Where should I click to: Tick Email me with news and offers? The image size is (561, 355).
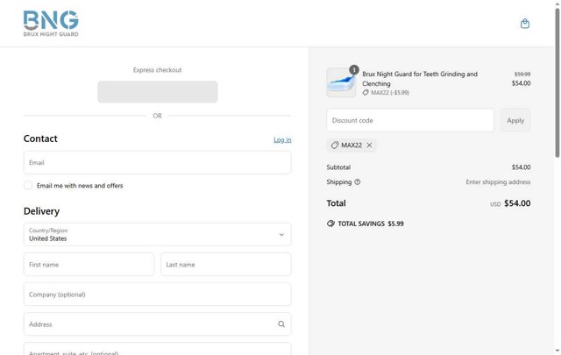point(28,185)
